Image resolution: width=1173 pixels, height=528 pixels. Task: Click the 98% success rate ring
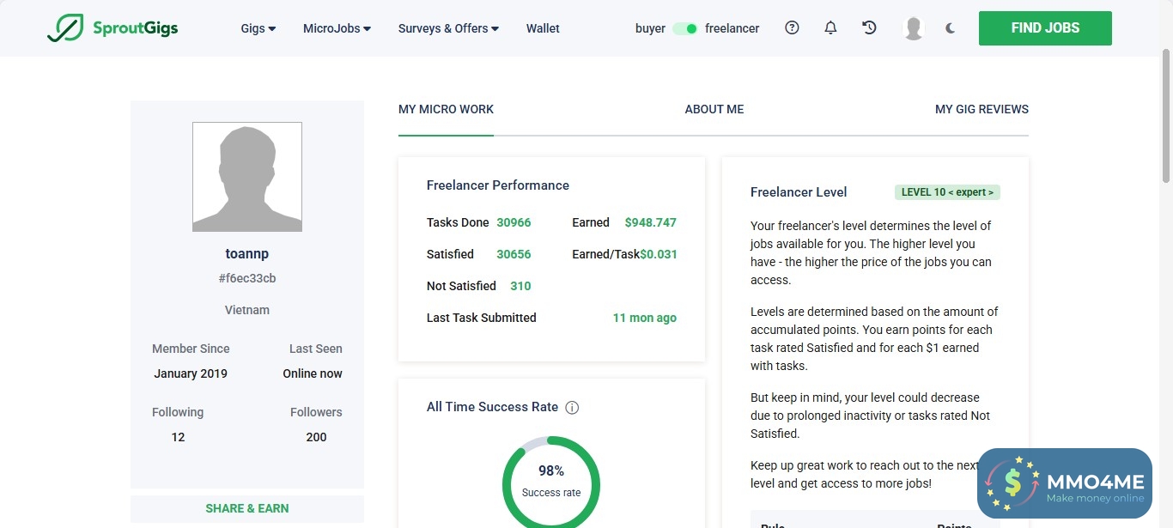click(551, 481)
